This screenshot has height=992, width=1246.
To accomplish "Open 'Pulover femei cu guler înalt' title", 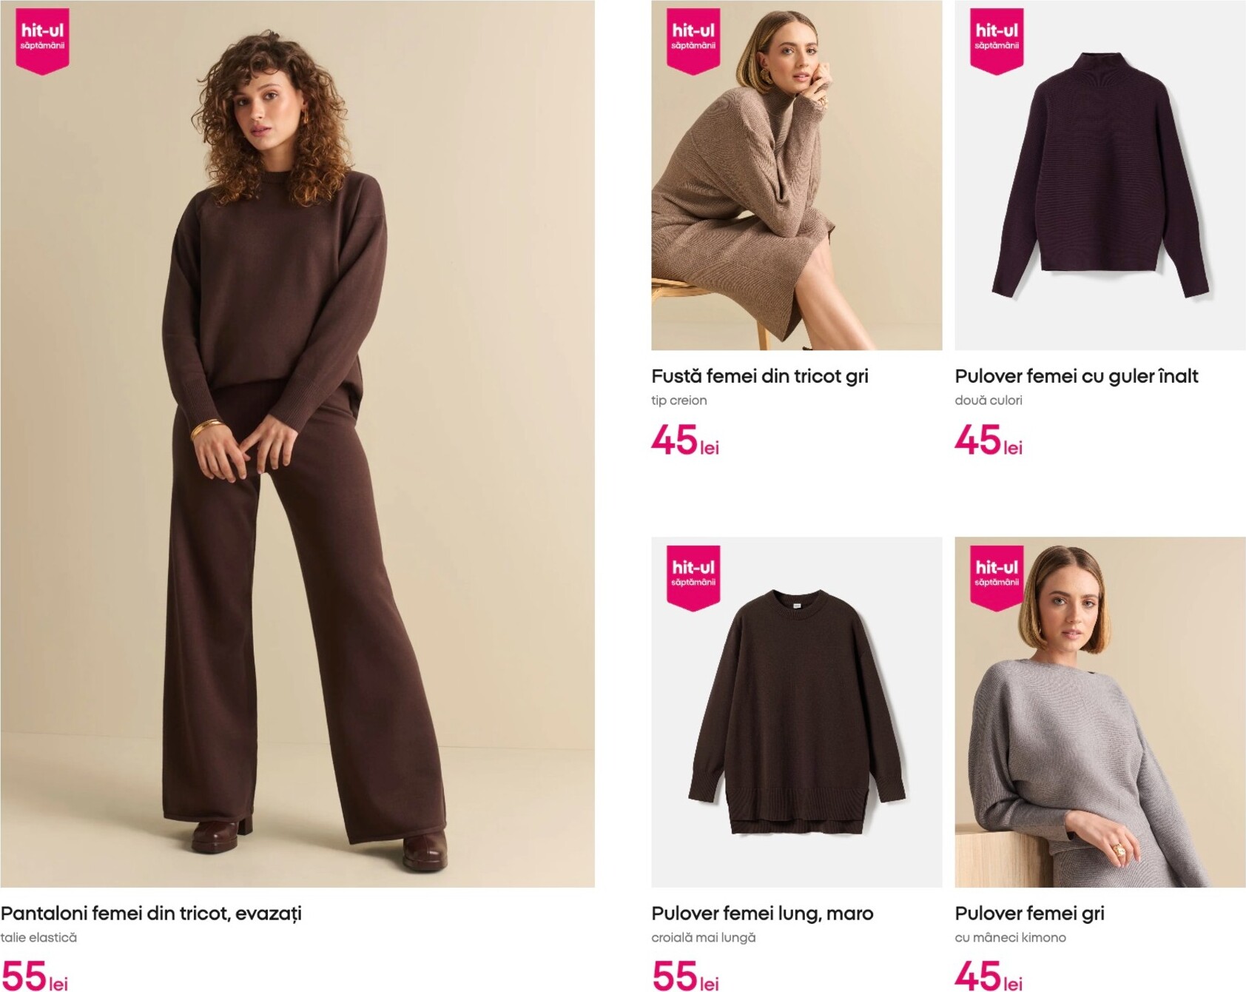I will coord(1077,376).
